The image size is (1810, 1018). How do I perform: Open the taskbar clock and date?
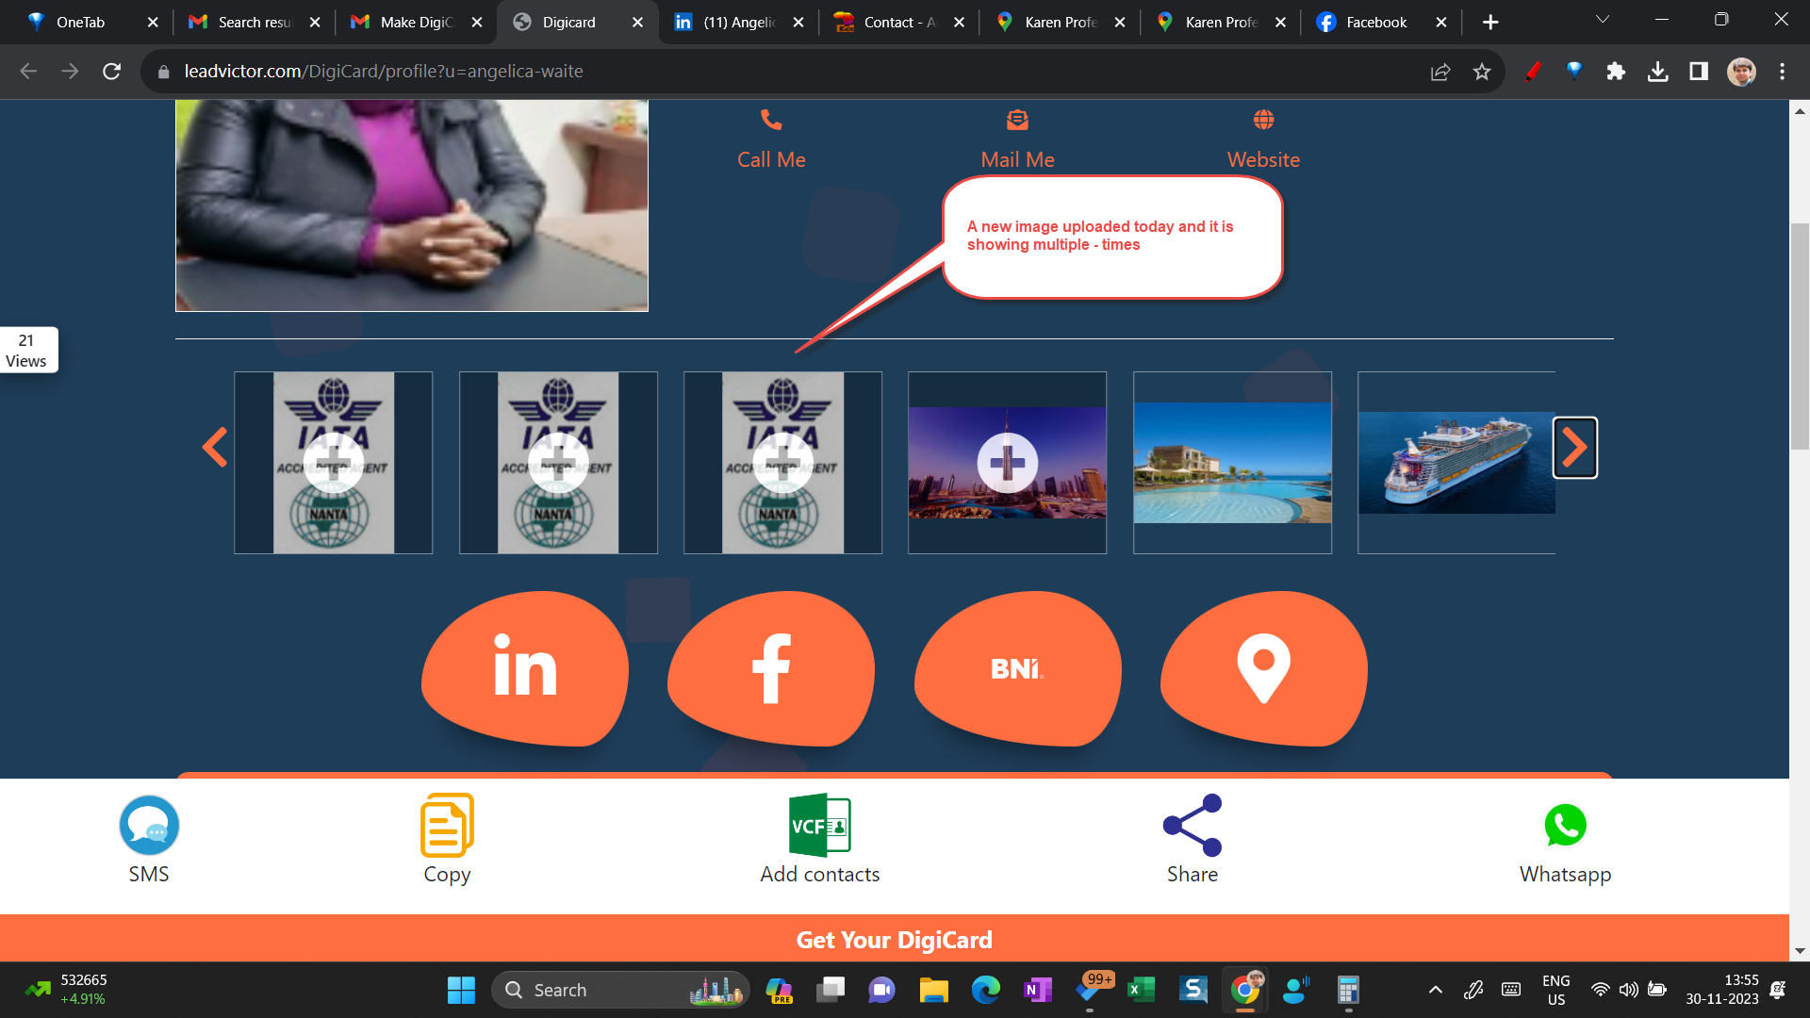coord(1722,990)
